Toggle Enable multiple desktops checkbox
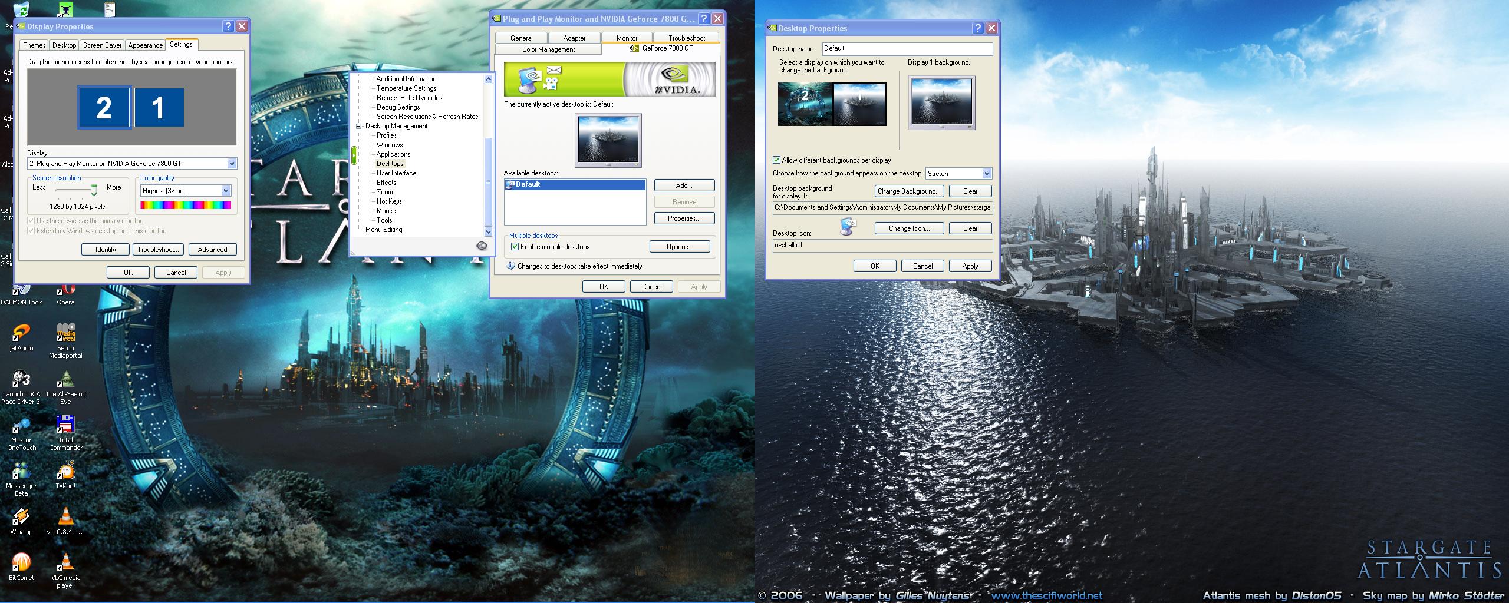Screen dimensions: 1509x603 pyautogui.click(x=515, y=247)
